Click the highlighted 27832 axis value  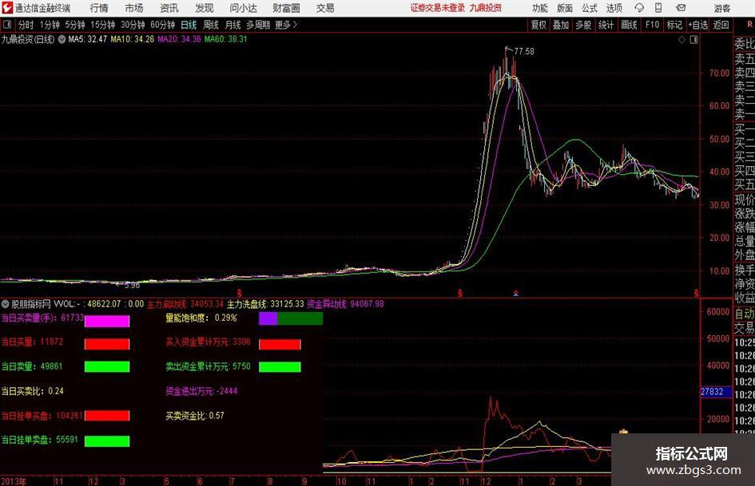click(716, 392)
